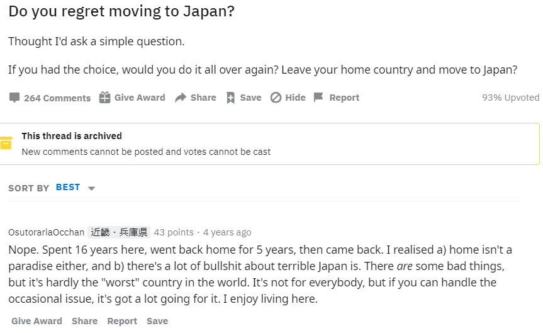Image resolution: width=543 pixels, height=333 pixels.
Task: Click the comments speech bubble icon
Action: (14, 98)
